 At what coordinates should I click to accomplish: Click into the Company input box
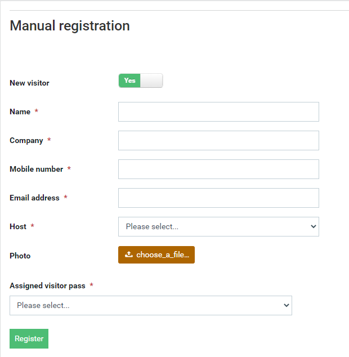coord(218,140)
